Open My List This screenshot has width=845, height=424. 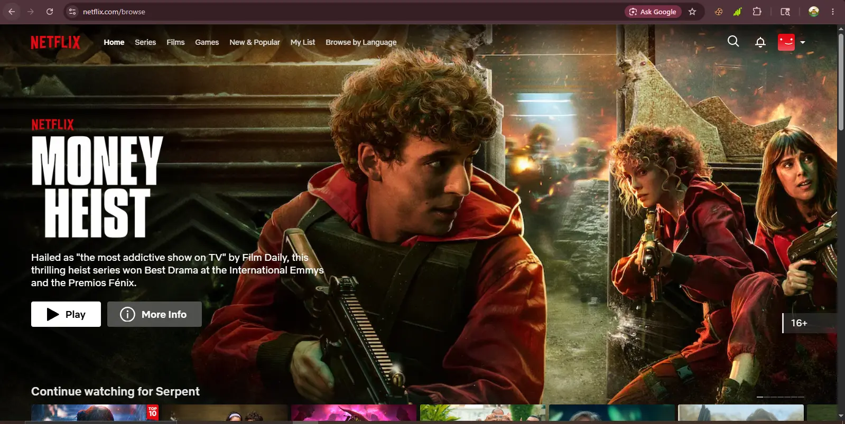click(303, 42)
